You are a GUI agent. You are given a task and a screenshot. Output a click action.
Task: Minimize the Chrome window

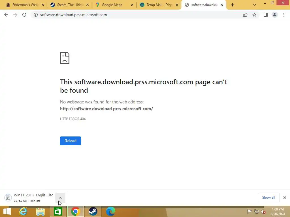tap(265, 3)
